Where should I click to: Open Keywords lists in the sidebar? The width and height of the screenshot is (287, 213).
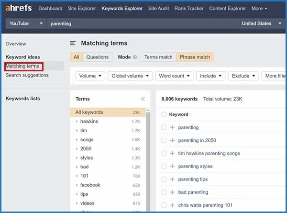tap(22, 98)
